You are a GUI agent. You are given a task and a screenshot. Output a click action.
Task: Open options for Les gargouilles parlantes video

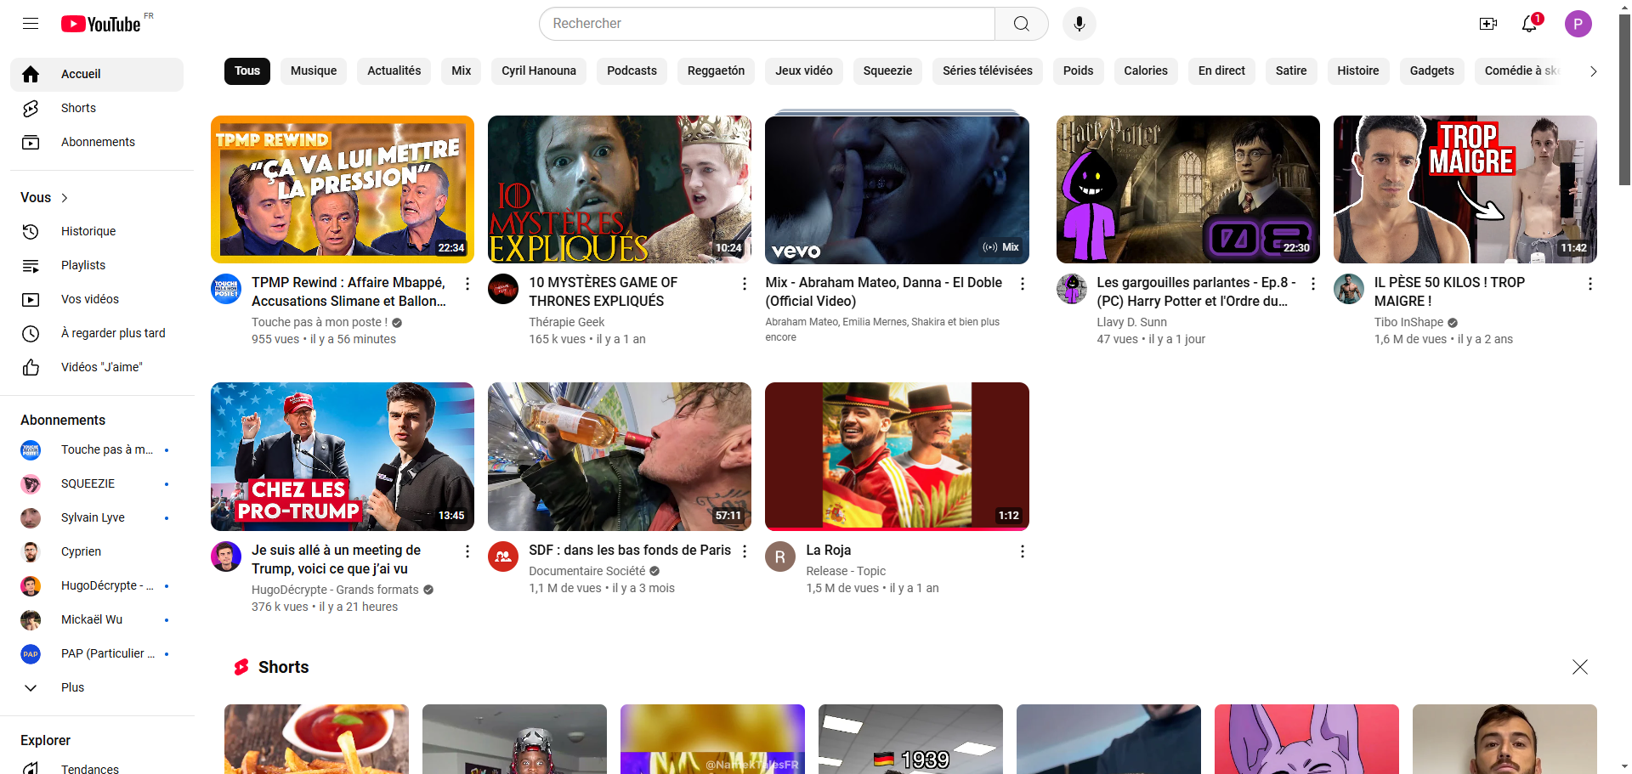coord(1313,284)
